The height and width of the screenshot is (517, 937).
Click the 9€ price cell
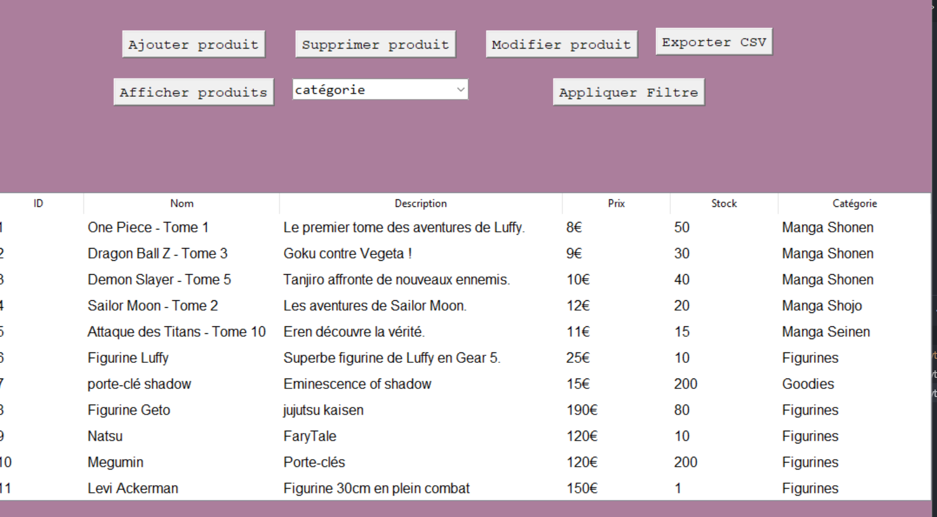click(574, 253)
